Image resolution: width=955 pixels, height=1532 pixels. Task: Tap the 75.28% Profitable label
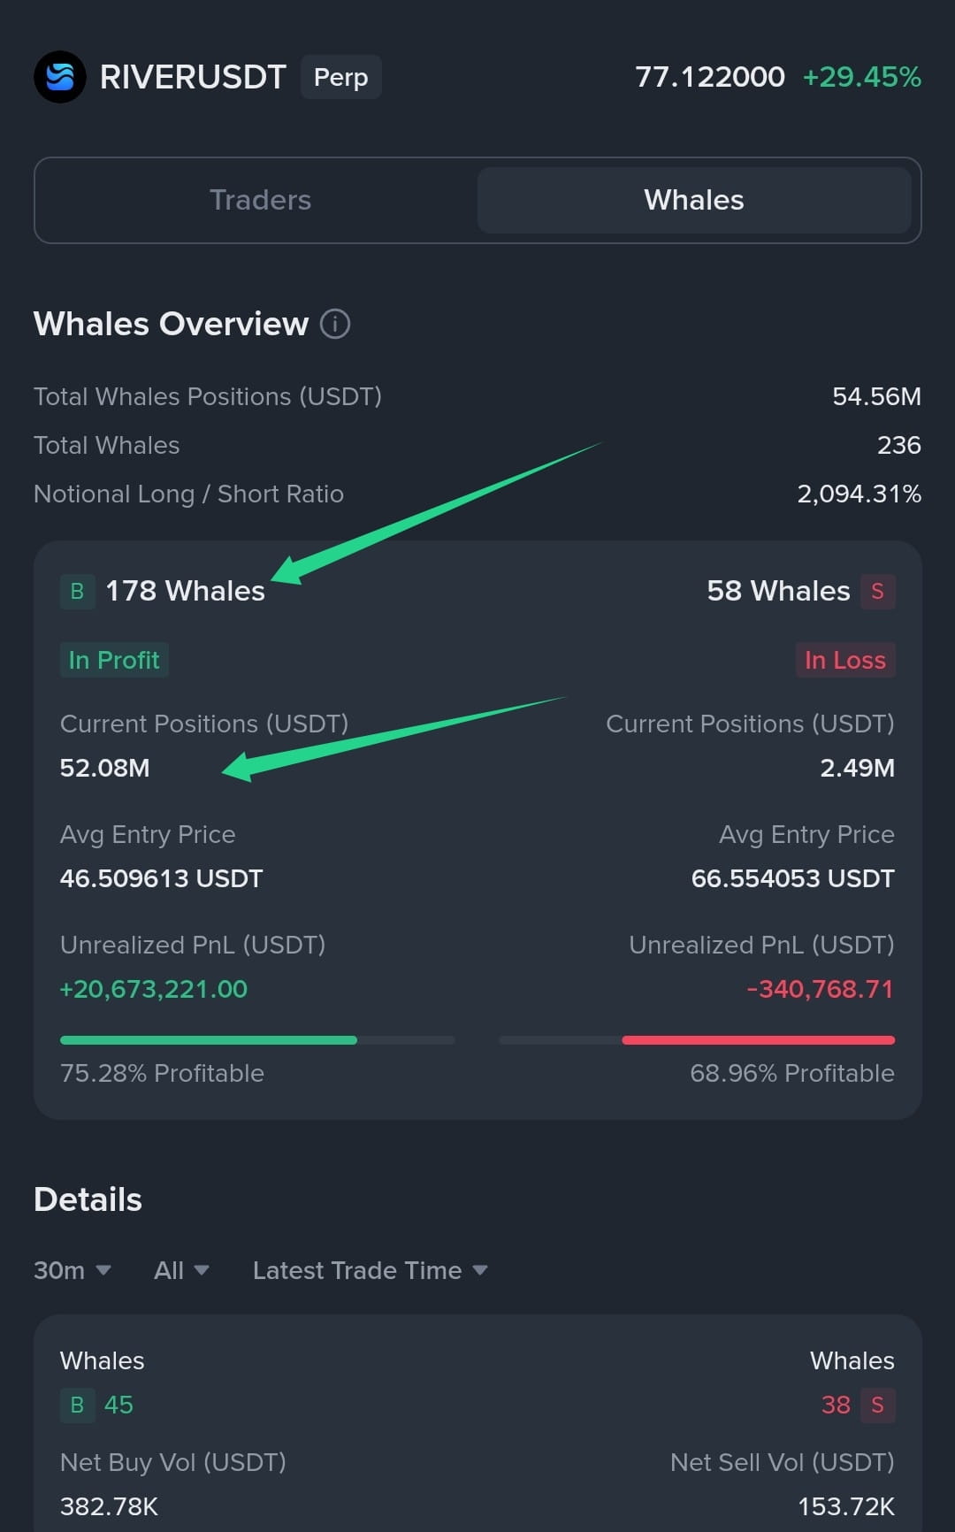tap(162, 1073)
